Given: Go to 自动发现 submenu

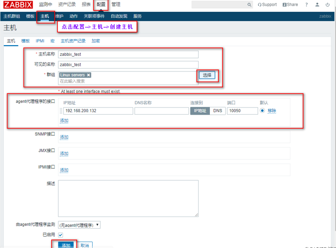Looking at the screenshot, I should pos(119,16).
